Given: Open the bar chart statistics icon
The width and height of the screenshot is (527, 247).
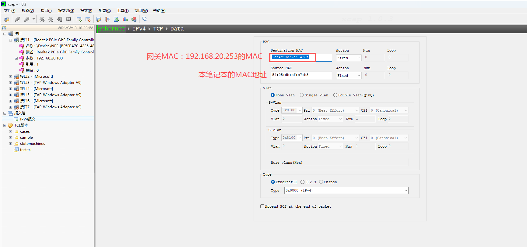Looking at the screenshot, I should tap(125, 19).
